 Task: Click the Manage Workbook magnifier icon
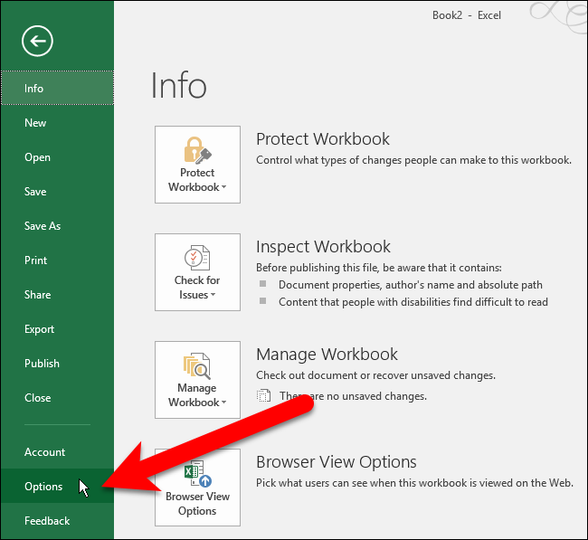pos(197,365)
